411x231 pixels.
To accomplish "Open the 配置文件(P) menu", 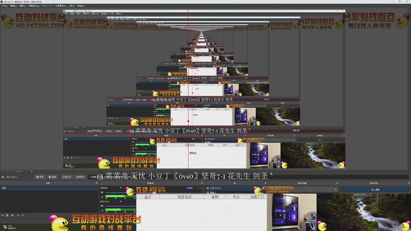I will pyautogui.click(x=47, y=6).
